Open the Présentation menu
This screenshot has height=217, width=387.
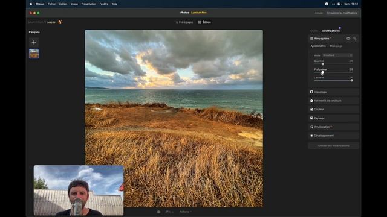point(89,4)
